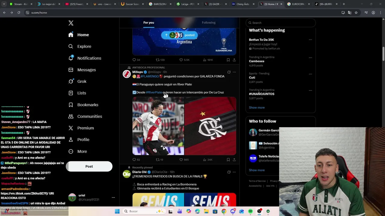Open Terms of Service link
This screenshot has height=216, width=385.
pyautogui.click(x=257, y=181)
